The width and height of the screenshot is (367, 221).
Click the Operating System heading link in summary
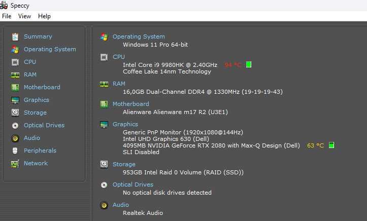(139, 36)
